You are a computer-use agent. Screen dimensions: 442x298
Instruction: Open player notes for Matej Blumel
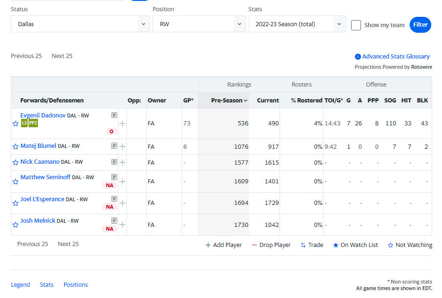(x=114, y=145)
